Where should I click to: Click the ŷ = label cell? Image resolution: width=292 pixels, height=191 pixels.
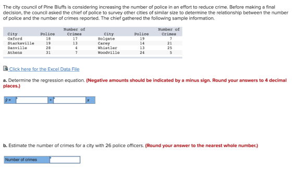pyautogui.click(x=10, y=100)
